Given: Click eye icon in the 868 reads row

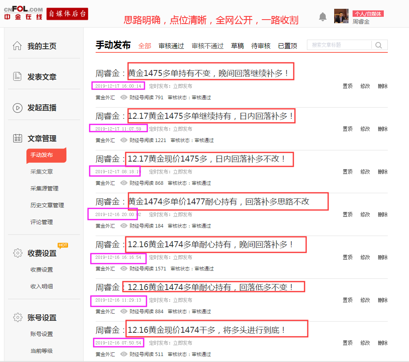Looking at the screenshot, I should coord(124,183).
